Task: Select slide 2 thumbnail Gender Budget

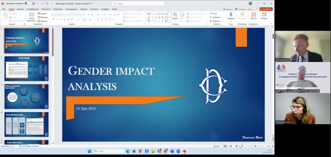Action: pyautogui.click(x=27, y=69)
